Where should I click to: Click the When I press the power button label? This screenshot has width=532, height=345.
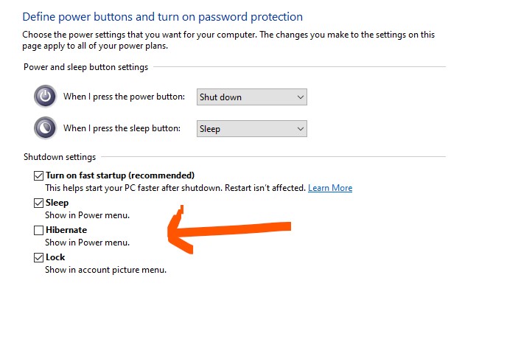click(125, 97)
